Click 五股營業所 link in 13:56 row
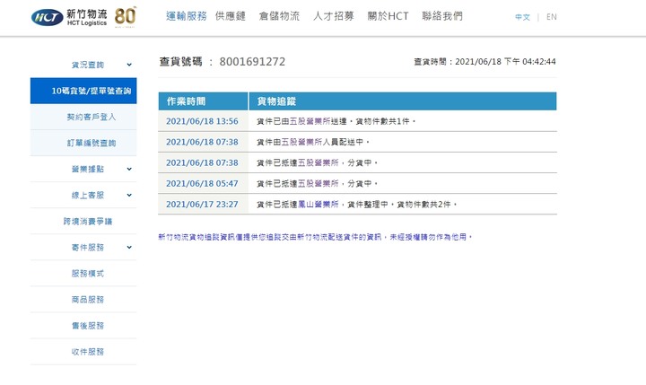The height and width of the screenshot is (385, 646). (x=310, y=121)
